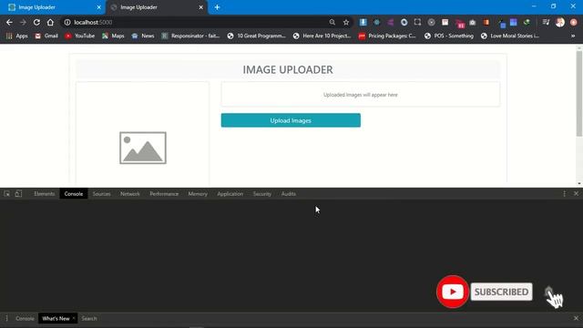Activate the DevTools inspect element icon
This screenshot has width=583, height=328.
(x=6, y=194)
